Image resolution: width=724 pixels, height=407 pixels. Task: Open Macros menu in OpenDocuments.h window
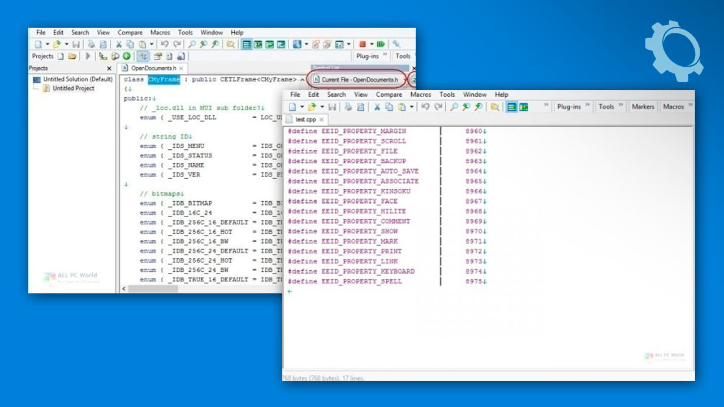[161, 33]
